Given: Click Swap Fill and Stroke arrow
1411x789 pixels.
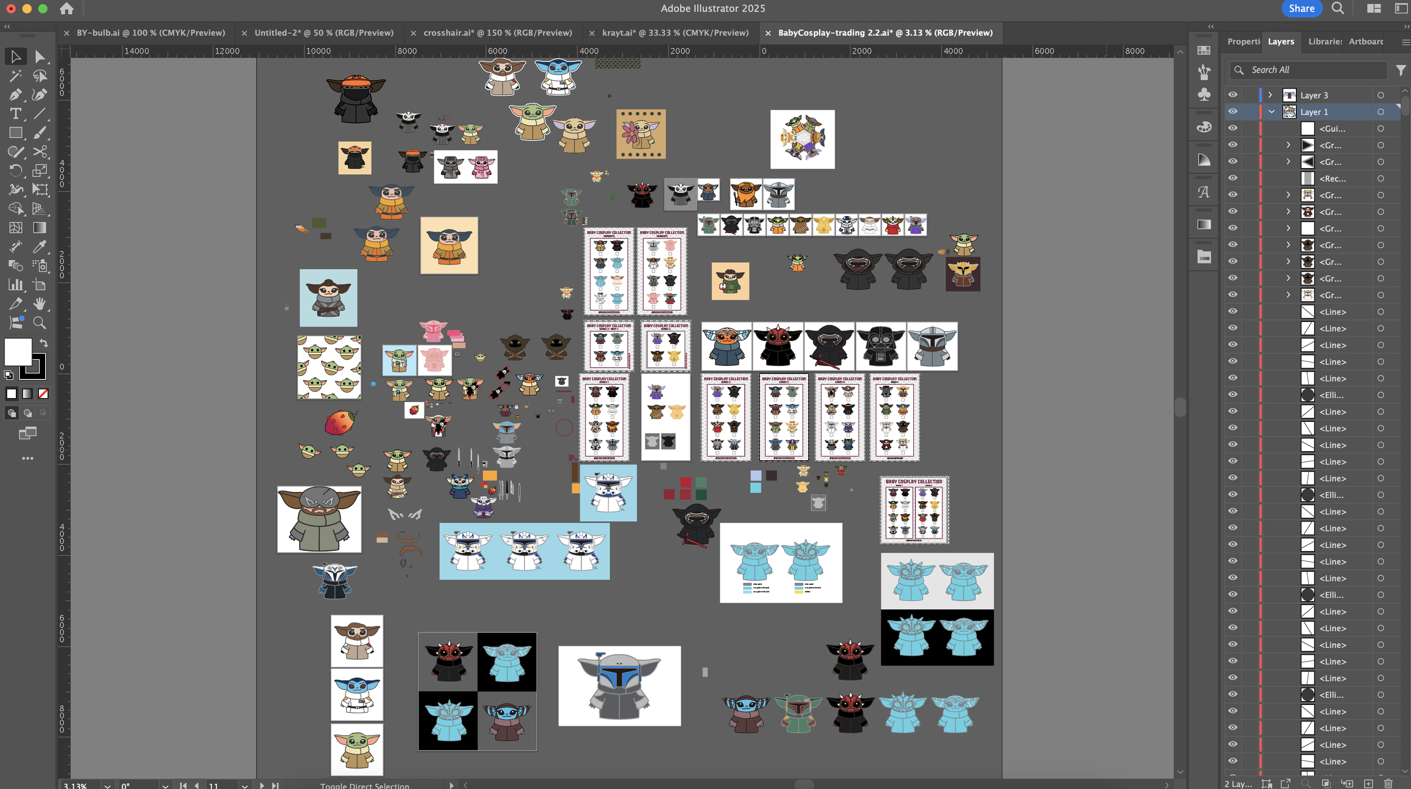Looking at the screenshot, I should coord(43,343).
